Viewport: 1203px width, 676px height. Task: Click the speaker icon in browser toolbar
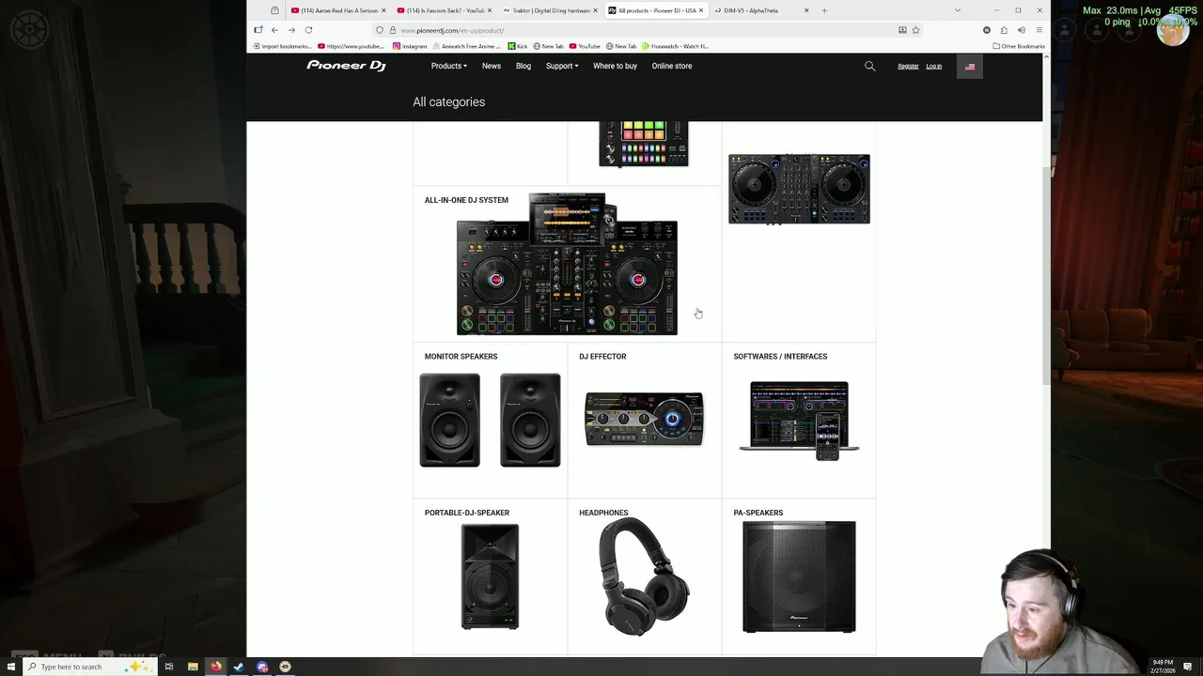click(1021, 30)
